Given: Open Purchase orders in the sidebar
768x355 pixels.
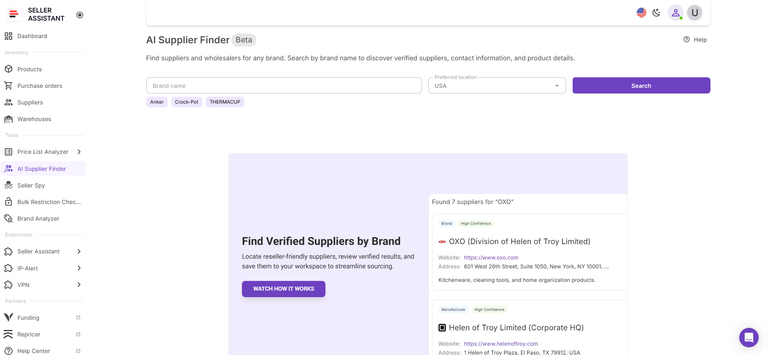Looking at the screenshot, I should pos(40,85).
